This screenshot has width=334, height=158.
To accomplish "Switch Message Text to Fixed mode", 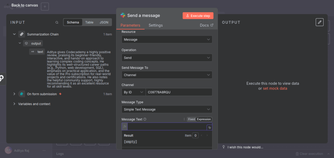I will tap(191, 119).
